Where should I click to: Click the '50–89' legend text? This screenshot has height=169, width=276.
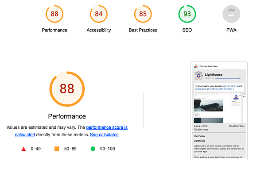[x=70, y=149]
